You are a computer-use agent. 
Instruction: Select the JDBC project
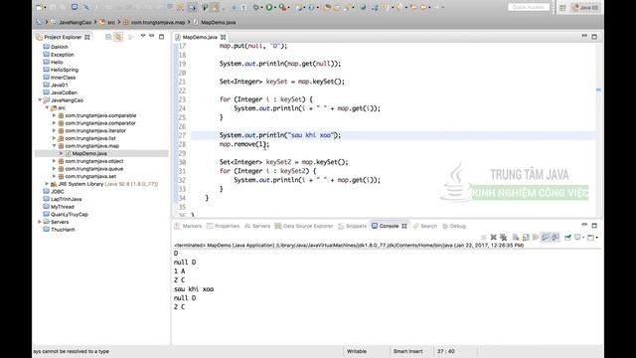click(x=58, y=192)
